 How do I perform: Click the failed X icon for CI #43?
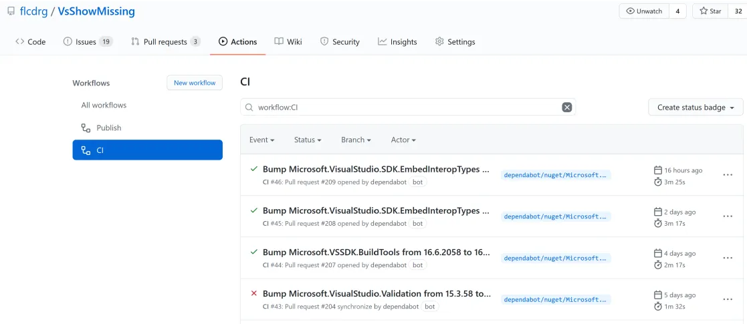(x=254, y=293)
